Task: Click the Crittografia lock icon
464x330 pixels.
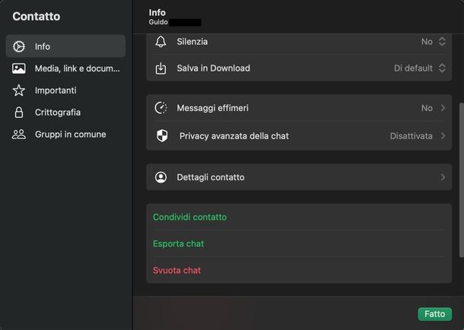Action: point(19,113)
